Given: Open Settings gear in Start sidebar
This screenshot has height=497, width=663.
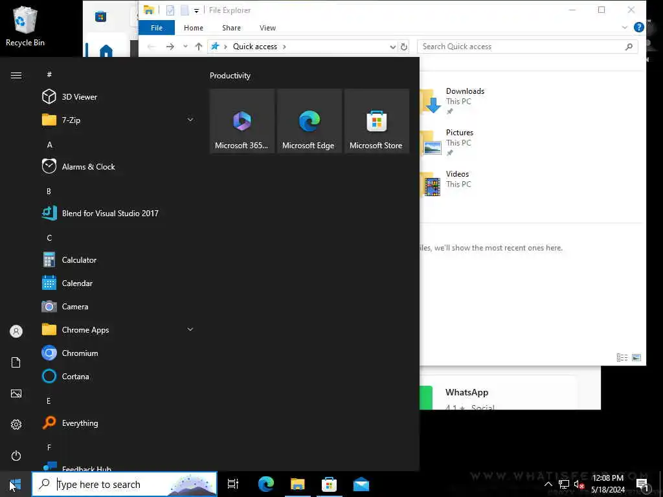Looking at the screenshot, I should pos(16,425).
